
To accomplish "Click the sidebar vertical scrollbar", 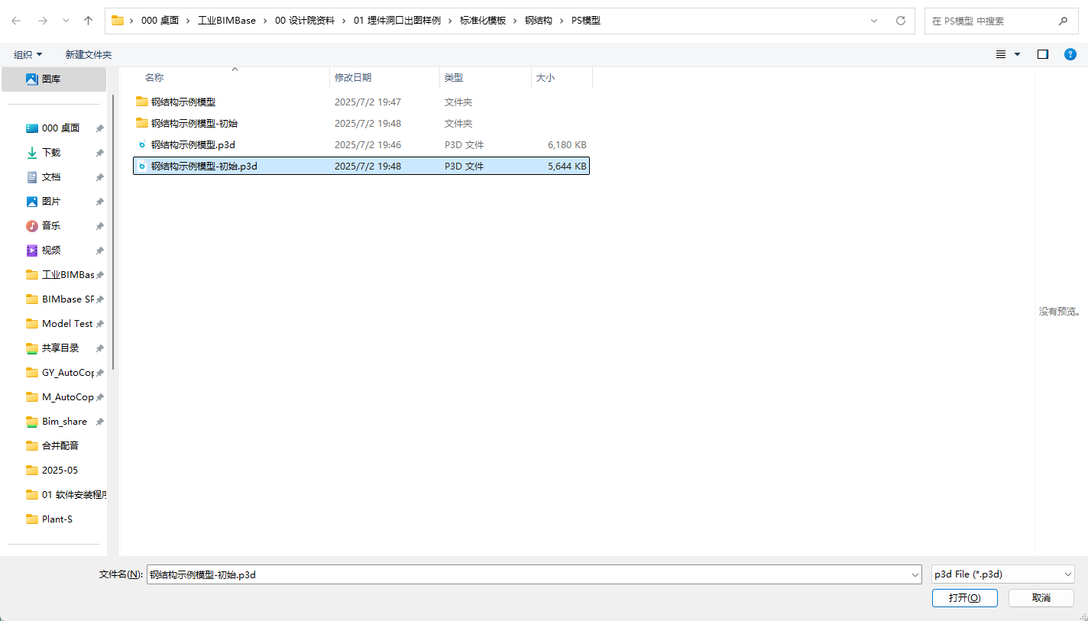I will coord(114,231).
